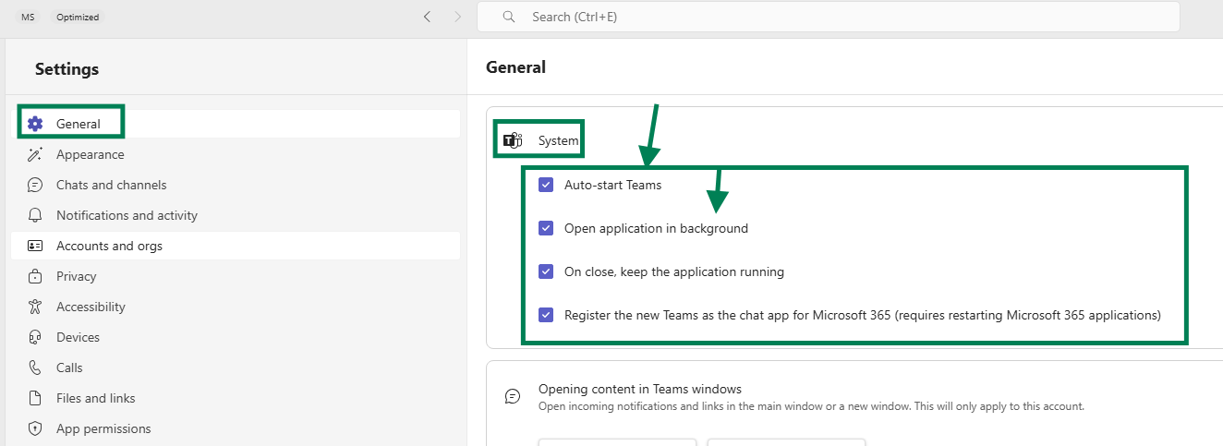Click the Settings heading
1223x446 pixels.
click(67, 69)
